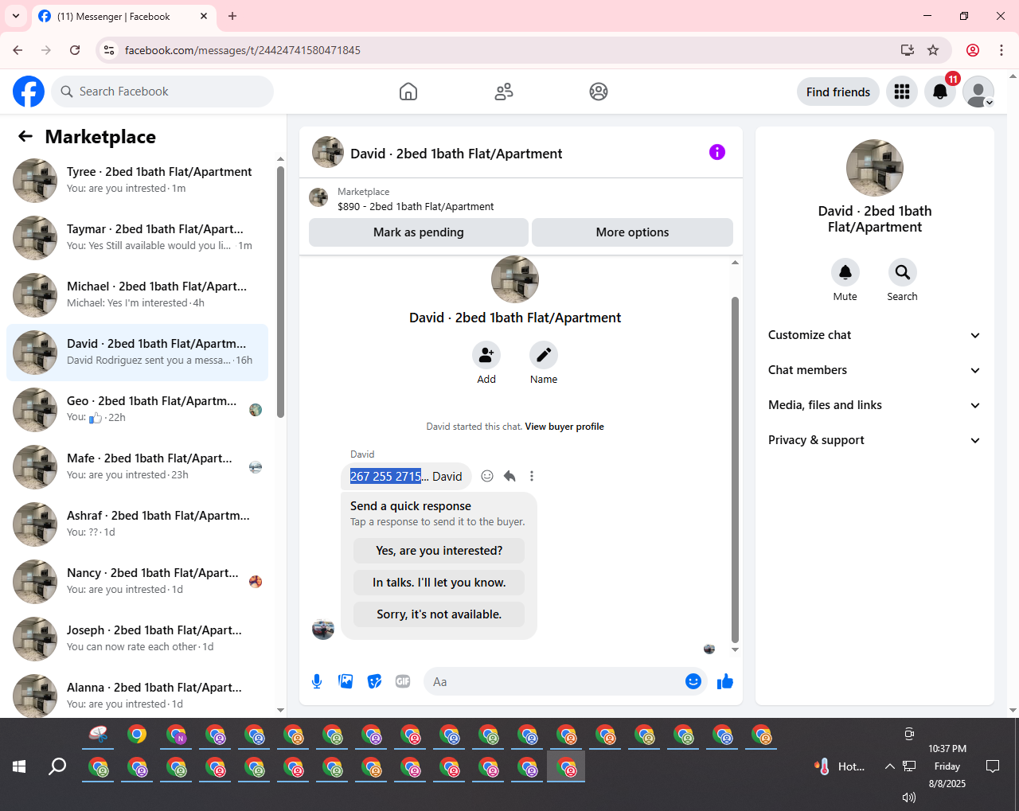React to David's message with emoji icon
This screenshot has width=1019, height=811.
pyautogui.click(x=487, y=476)
